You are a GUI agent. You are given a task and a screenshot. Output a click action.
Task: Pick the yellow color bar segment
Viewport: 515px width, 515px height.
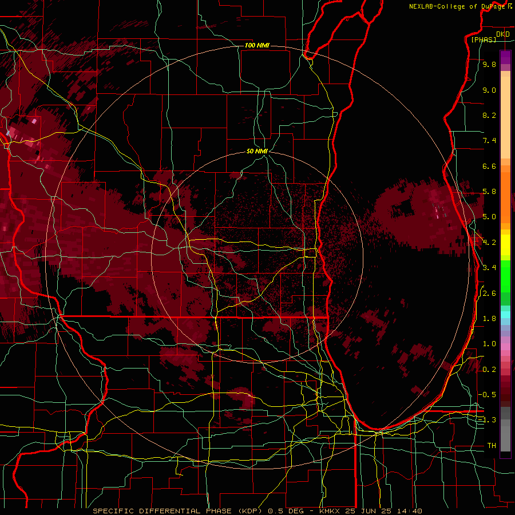tap(505, 245)
